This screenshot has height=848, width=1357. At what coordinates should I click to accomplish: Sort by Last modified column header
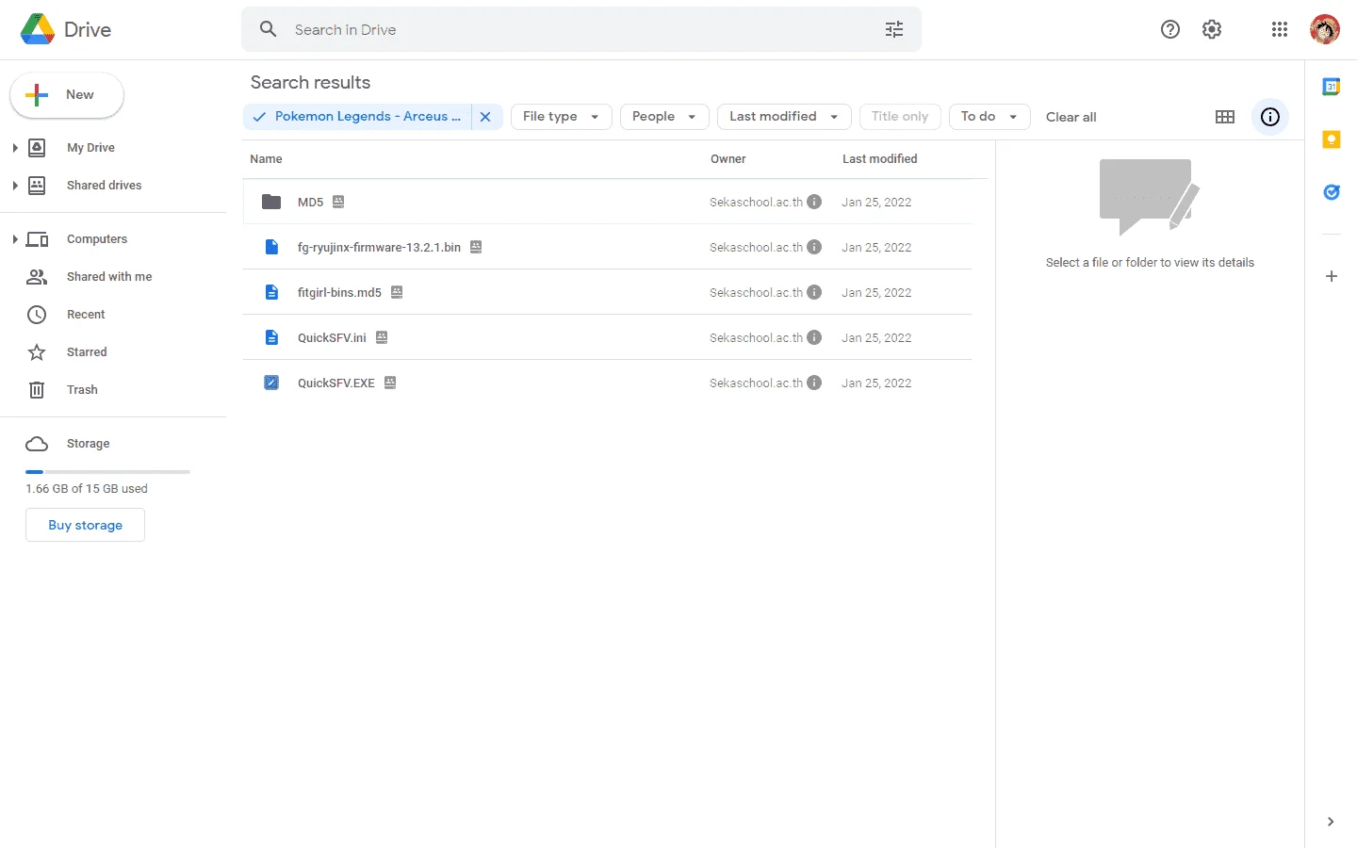point(880,159)
